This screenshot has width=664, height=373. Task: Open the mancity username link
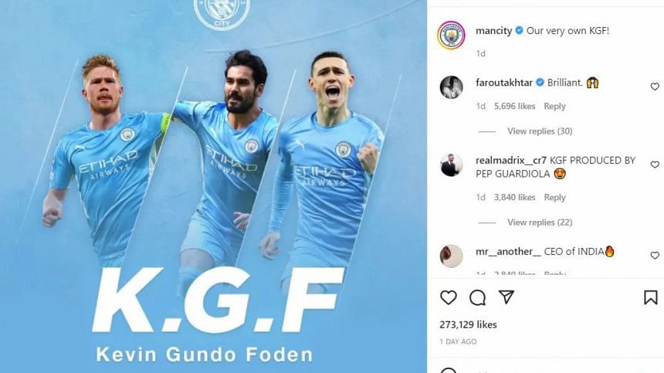click(x=494, y=31)
